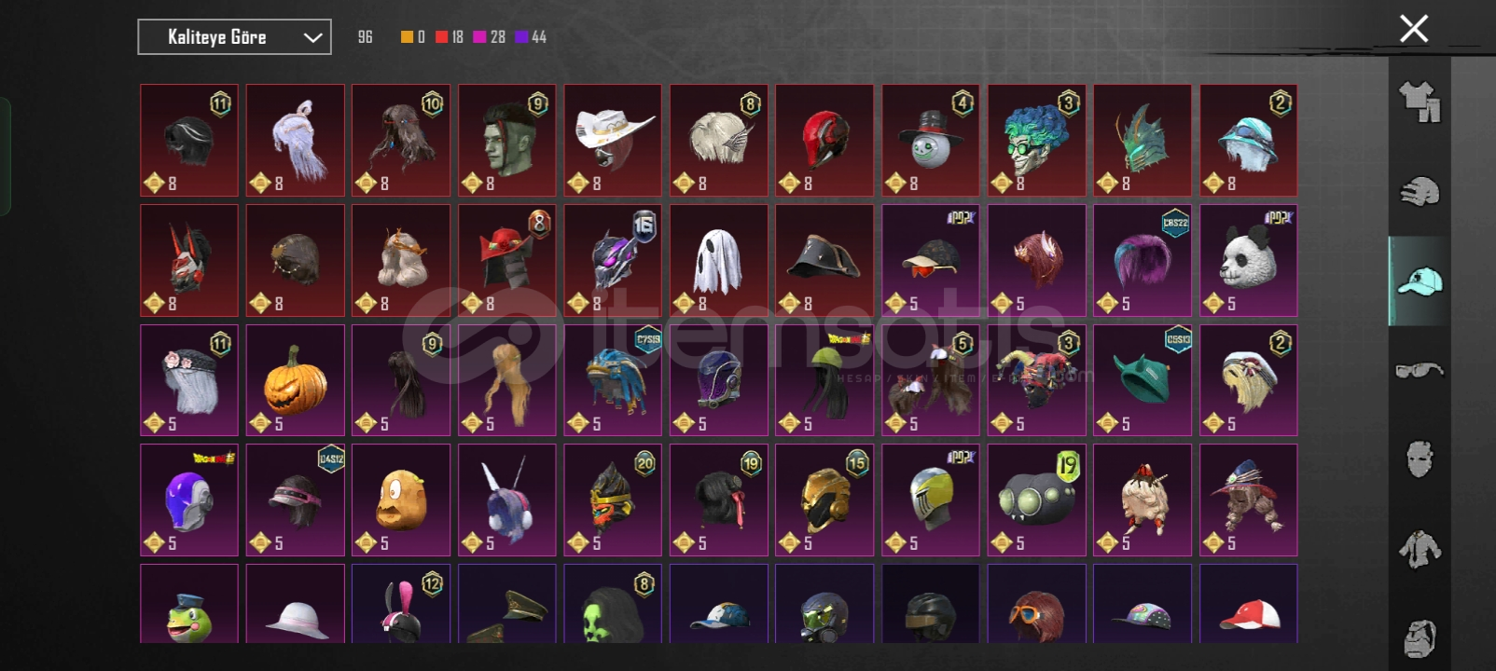Select the yellow knight helmet item

931,500
